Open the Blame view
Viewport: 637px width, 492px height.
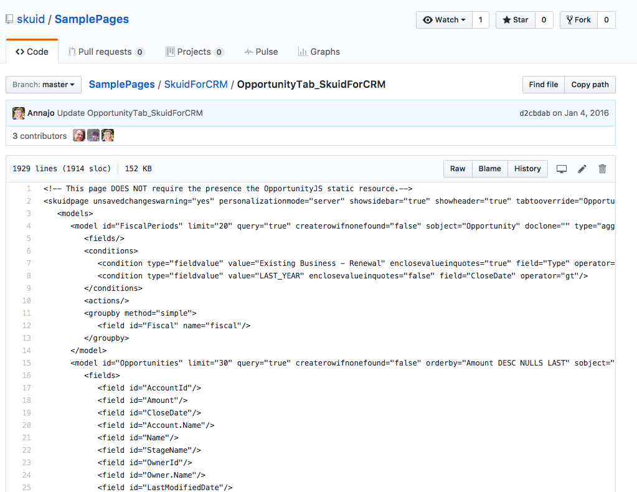tap(490, 169)
